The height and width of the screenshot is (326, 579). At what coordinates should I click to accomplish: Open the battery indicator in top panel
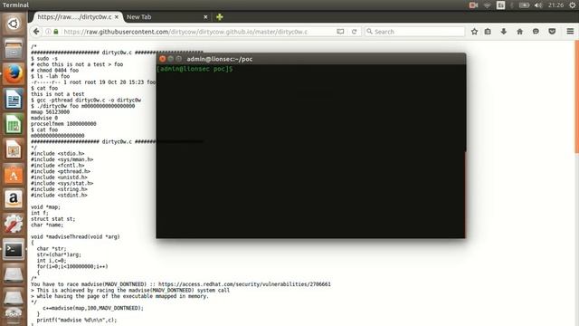(x=524, y=5)
